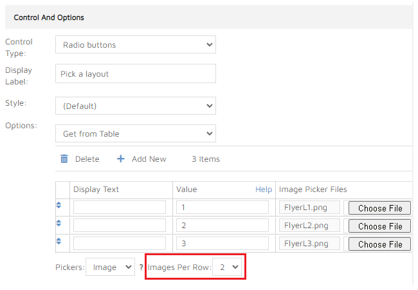Open the Pickers Image dropdown
The width and height of the screenshot is (418, 290).
[111, 266]
